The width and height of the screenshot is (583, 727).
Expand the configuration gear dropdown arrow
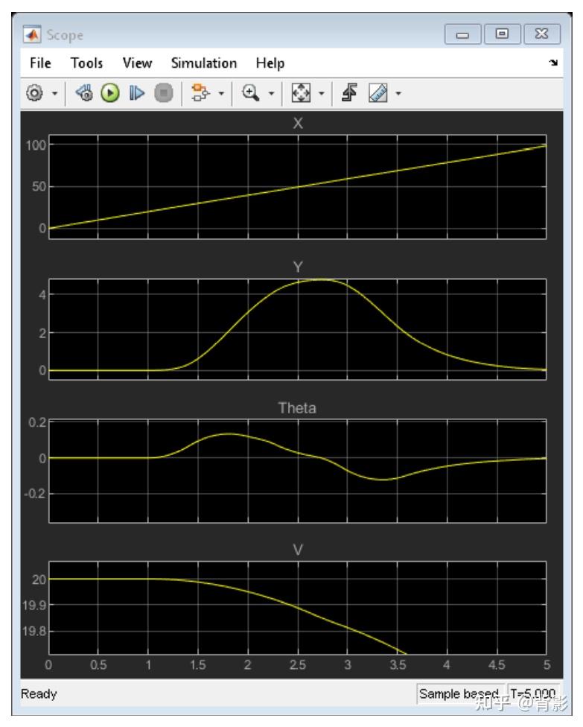[x=54, y=93]
